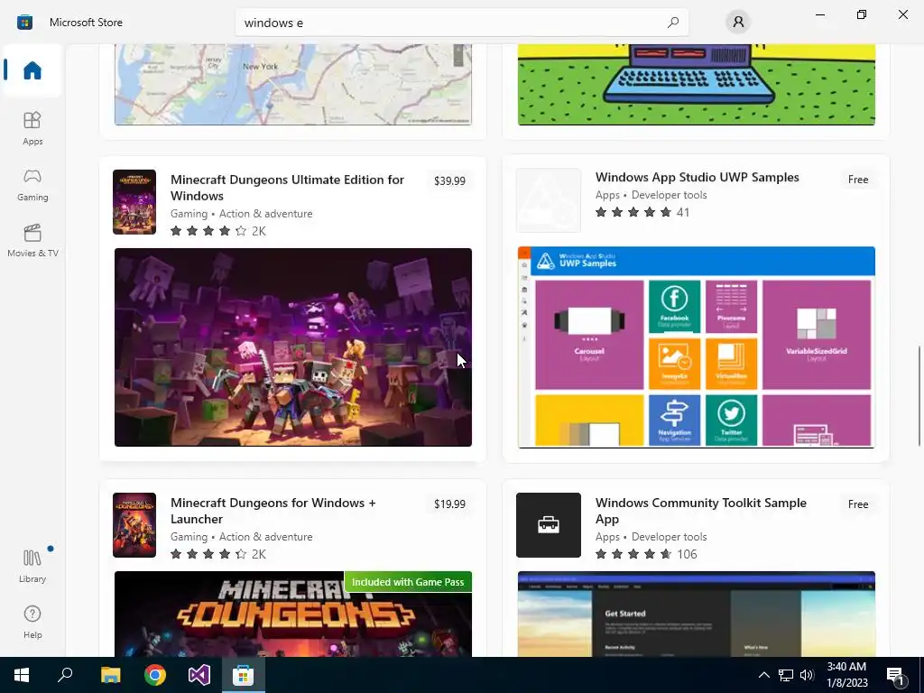This screenshot has width=924, height=693.
Task: Click 'Gaming • Action & adventure' under Ultimate Edition
Action: [242, 213]
